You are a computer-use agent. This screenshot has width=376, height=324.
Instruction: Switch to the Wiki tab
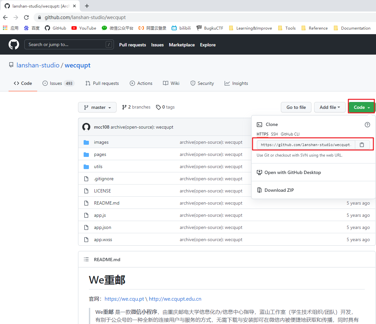click(171, 83)
